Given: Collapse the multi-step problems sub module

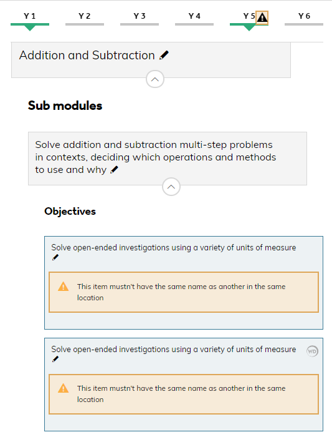Looking at the screenshot, I should pos(171,187).
